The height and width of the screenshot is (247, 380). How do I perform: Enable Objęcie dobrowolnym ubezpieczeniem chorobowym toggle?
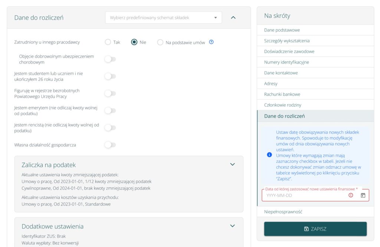coord(110,59)
